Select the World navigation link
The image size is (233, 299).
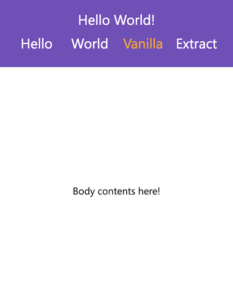tap(90, 44)
